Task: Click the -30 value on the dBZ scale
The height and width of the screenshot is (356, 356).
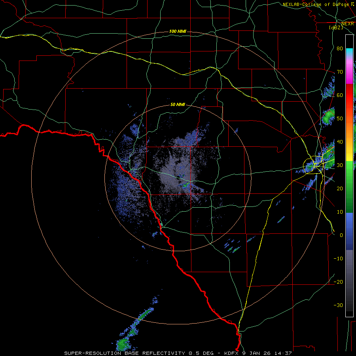Action: pyautogui.click(x=338, y=305)
